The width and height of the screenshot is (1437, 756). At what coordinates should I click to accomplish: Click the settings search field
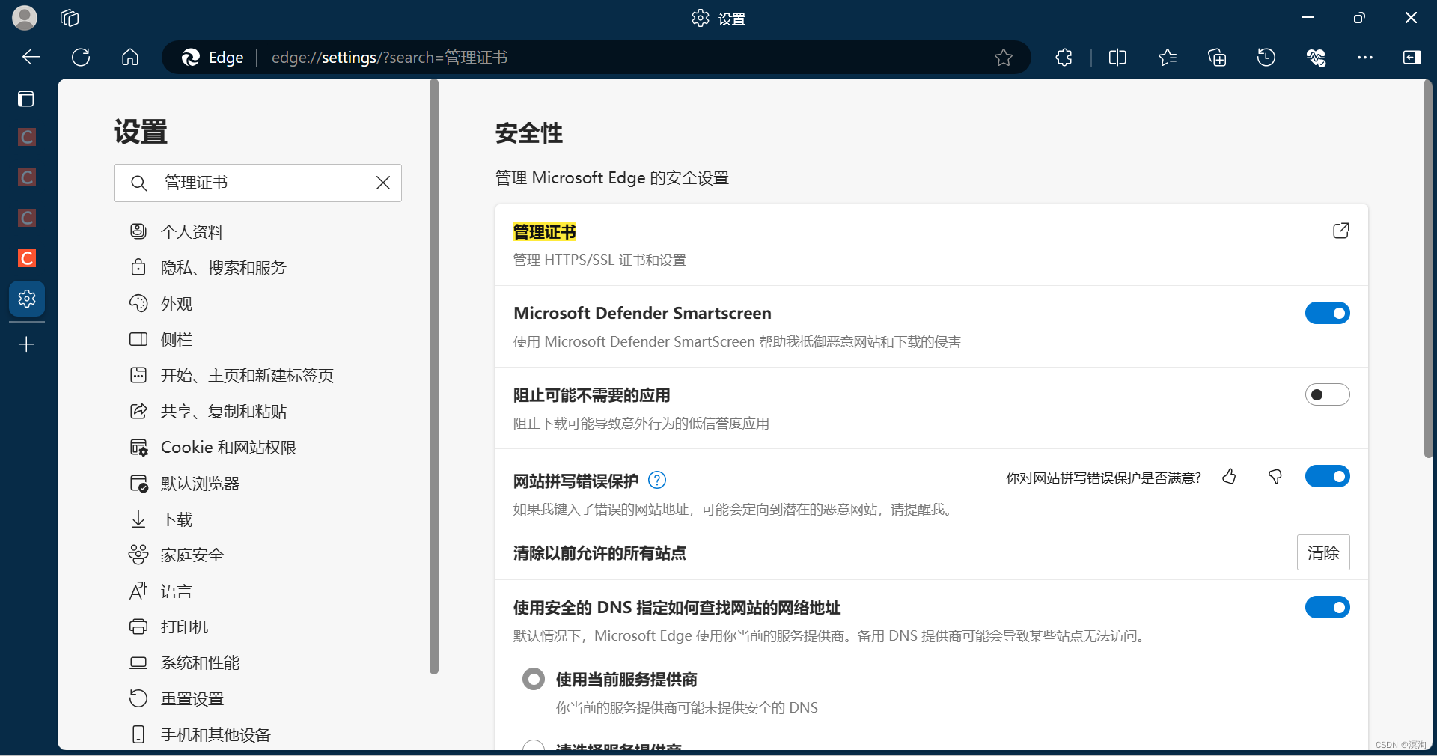click(257, 183)
